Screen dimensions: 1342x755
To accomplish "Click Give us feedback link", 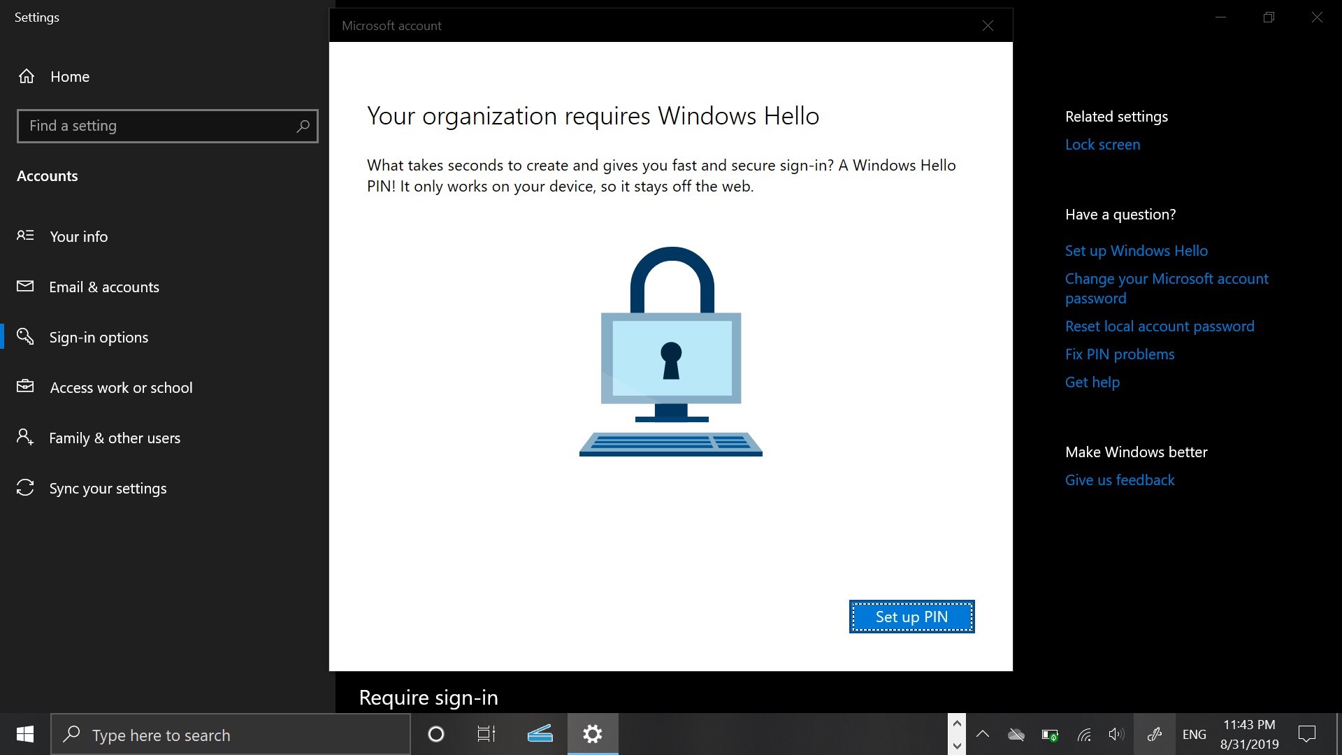I will (x=1120, y=480).
